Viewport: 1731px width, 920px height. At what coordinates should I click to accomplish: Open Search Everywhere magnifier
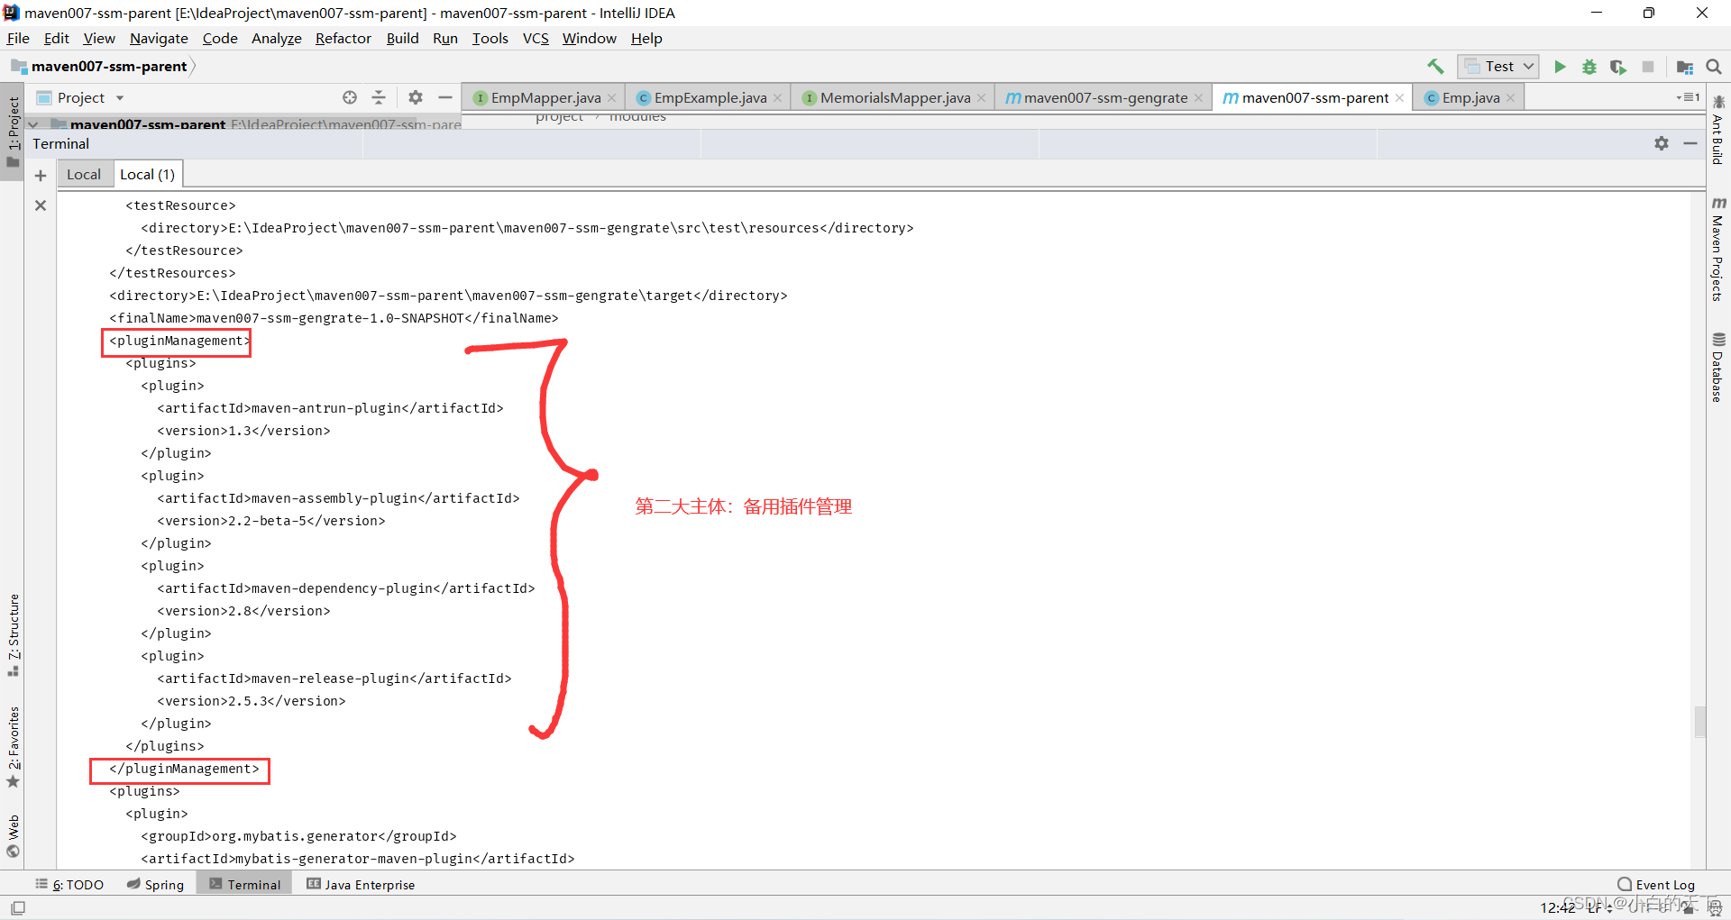click(1714, 67)
